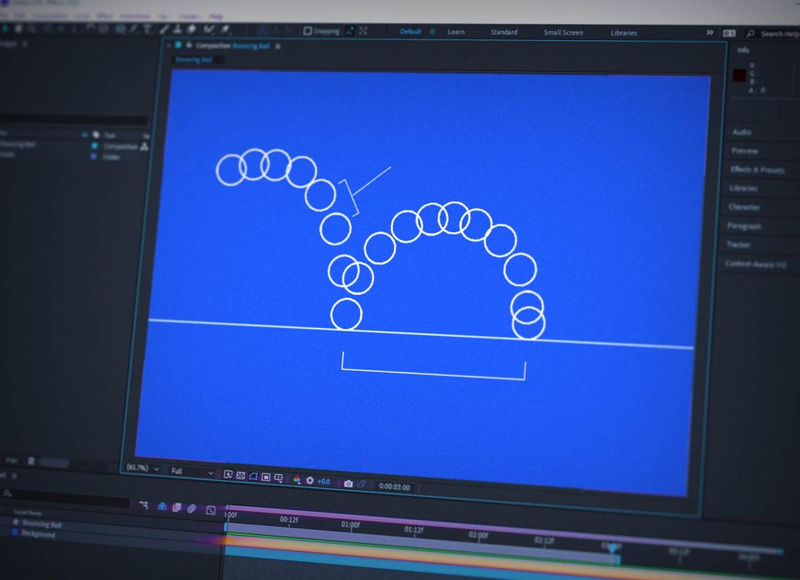Take a snapshot of the composition
This screenshot has width=800, height=580.
pos(348,484)
